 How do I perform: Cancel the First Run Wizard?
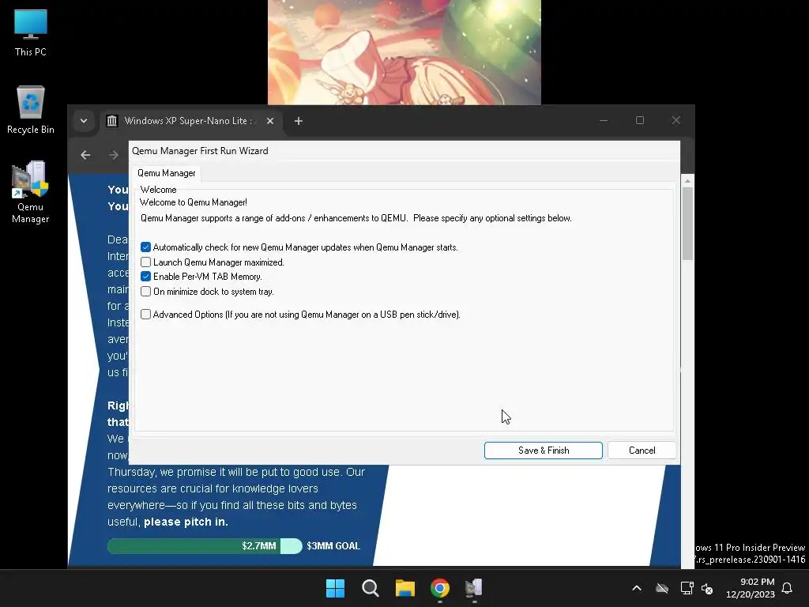642,450
